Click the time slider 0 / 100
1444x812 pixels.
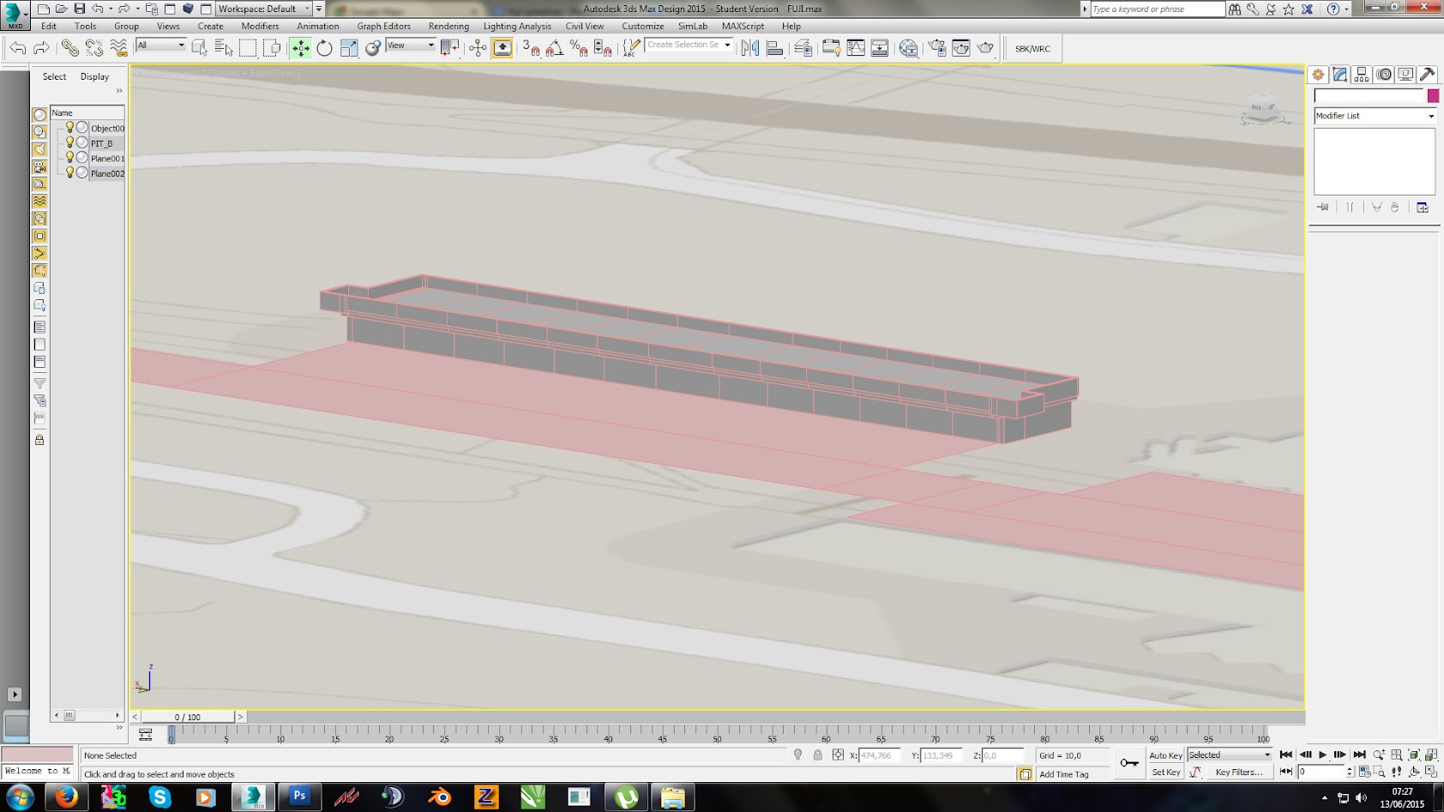(x=187, y=717)
